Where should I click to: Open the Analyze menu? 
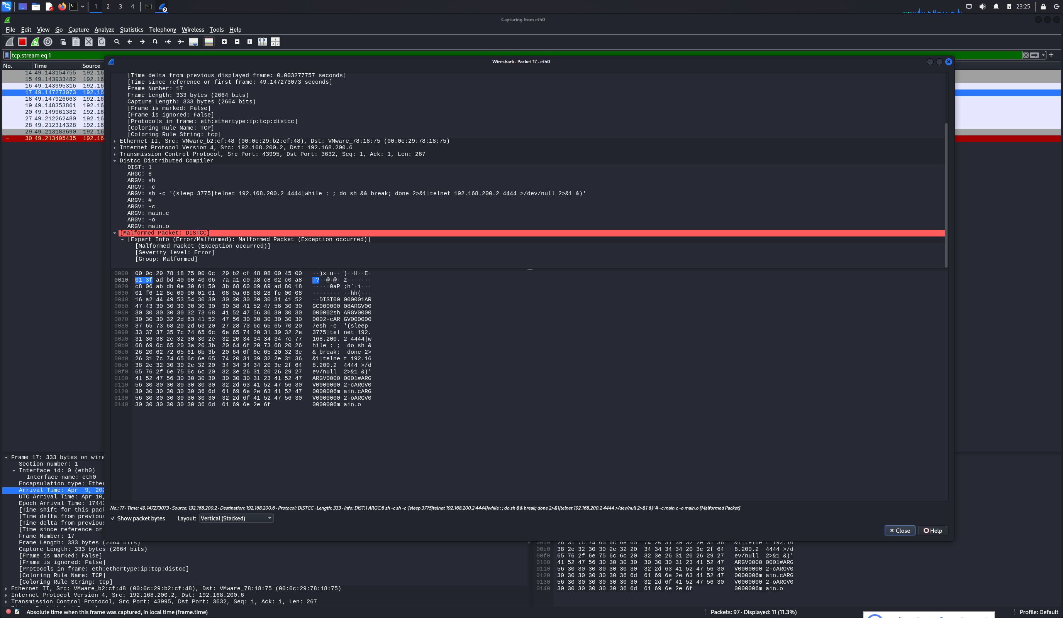(104, 29)
